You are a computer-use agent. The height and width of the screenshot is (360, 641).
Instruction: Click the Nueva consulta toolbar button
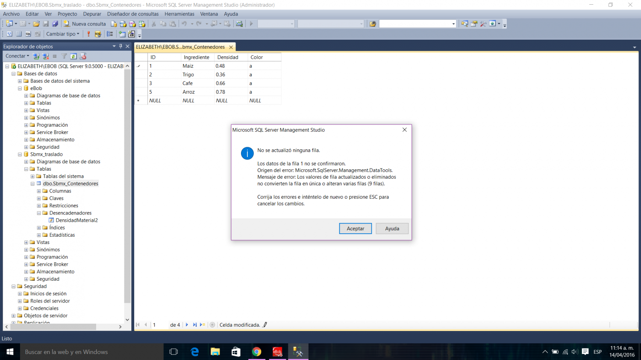(85, 24)
